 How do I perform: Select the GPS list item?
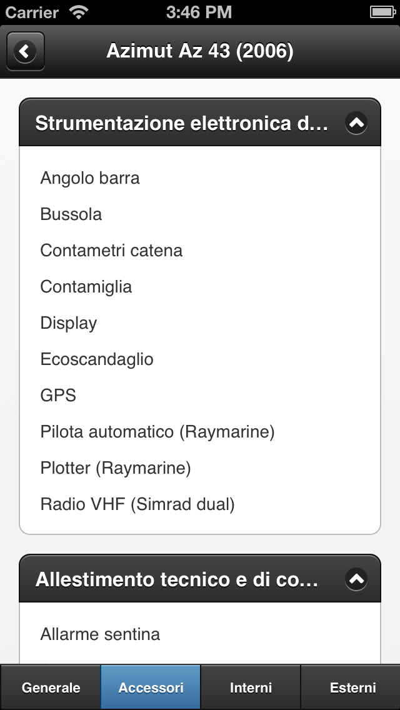coord(58,395)
